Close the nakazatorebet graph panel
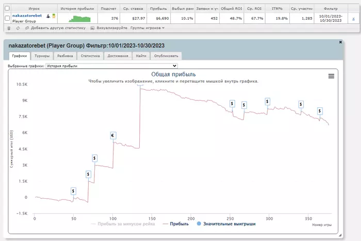Viewport: 361px width, 241px height. point(340,42)
